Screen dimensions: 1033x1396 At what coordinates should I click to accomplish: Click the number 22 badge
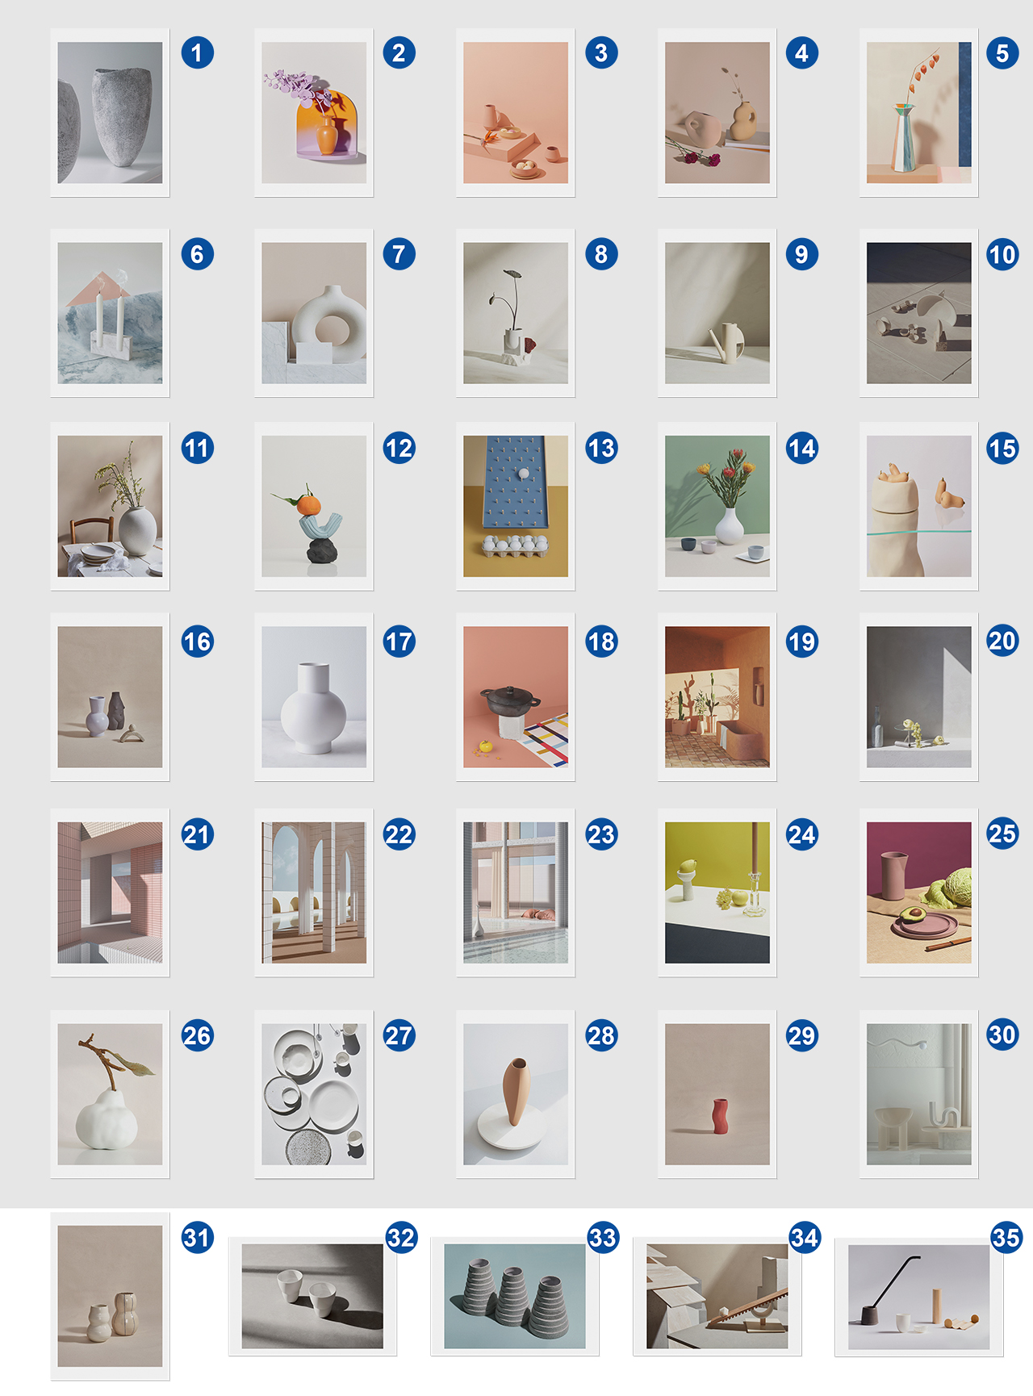399,834
